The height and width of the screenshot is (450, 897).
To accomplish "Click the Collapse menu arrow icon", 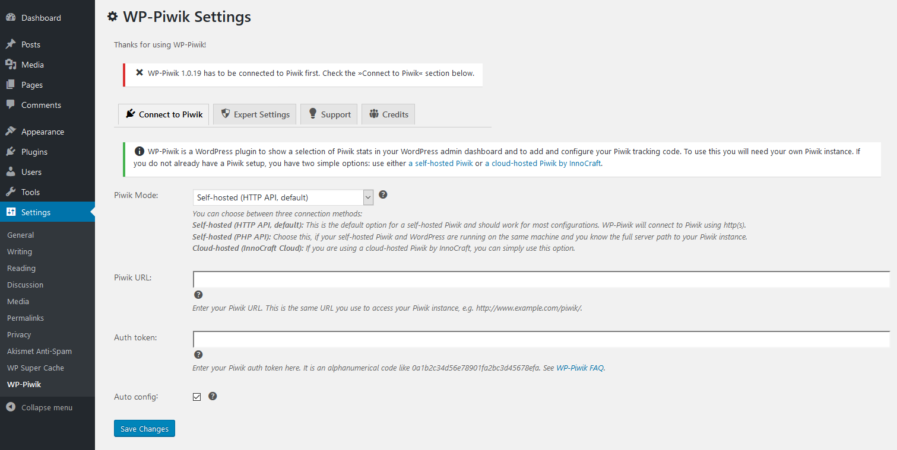I will [11, 407].
